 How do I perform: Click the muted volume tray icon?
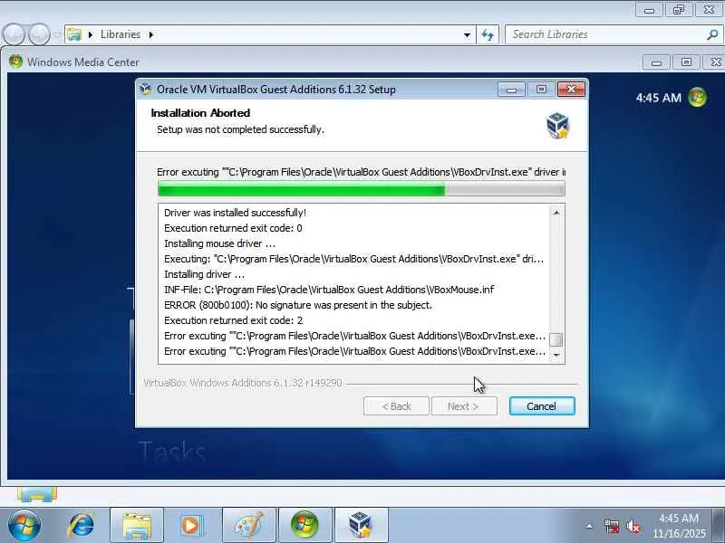(x=633, y=526)
